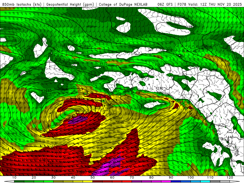244x183 pixels.
Task: Click the "06Z GFS" model run label
Action: (165, 4)
